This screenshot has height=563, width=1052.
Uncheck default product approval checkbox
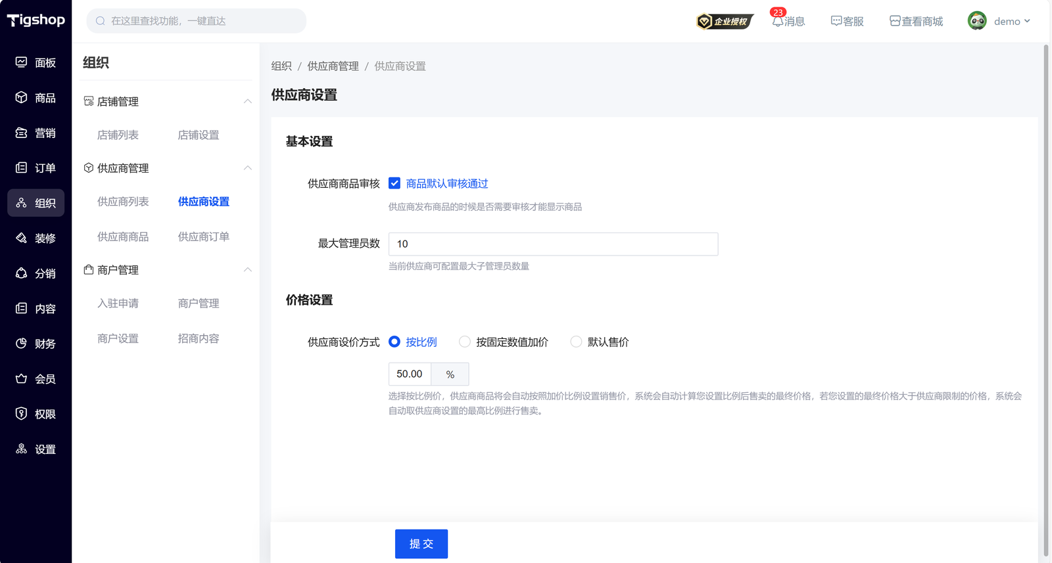(x=394, y=183)
